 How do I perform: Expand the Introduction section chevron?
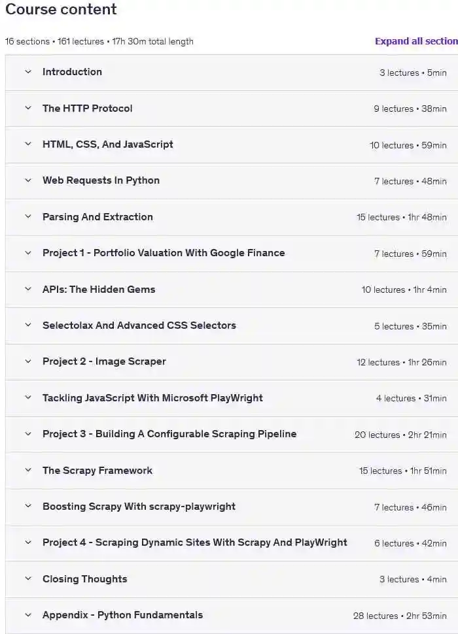pyautogui.click(x=28, y=72)
